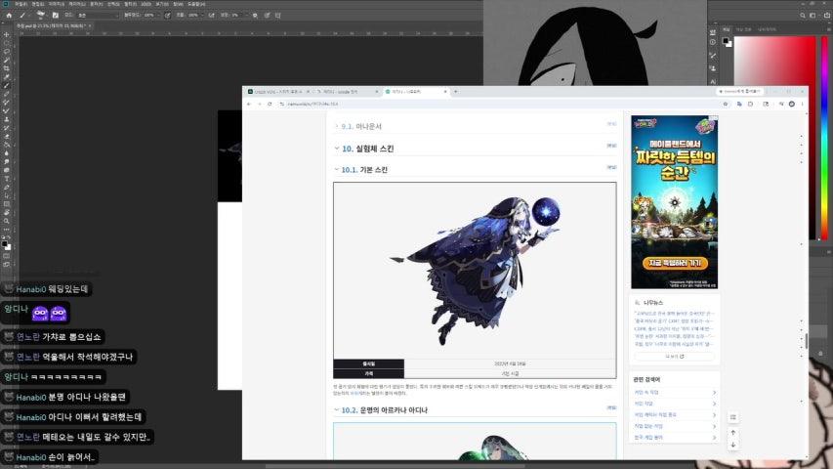Switch to the Google 검색 browser tab
The height and width of the screenshot is (469, 833).
(x=346, y=92)
